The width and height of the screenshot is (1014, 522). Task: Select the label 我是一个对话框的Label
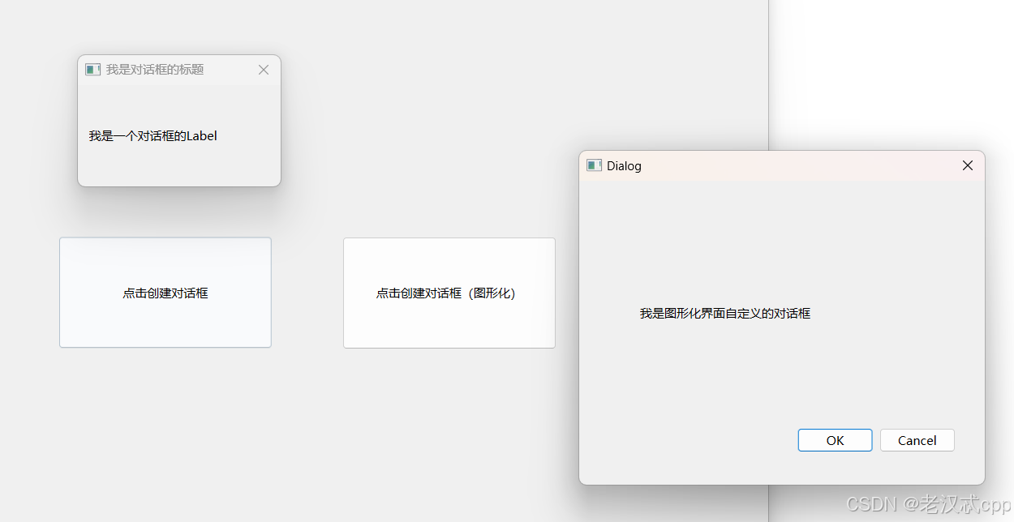pyautogui.click(x=153, y=136)
